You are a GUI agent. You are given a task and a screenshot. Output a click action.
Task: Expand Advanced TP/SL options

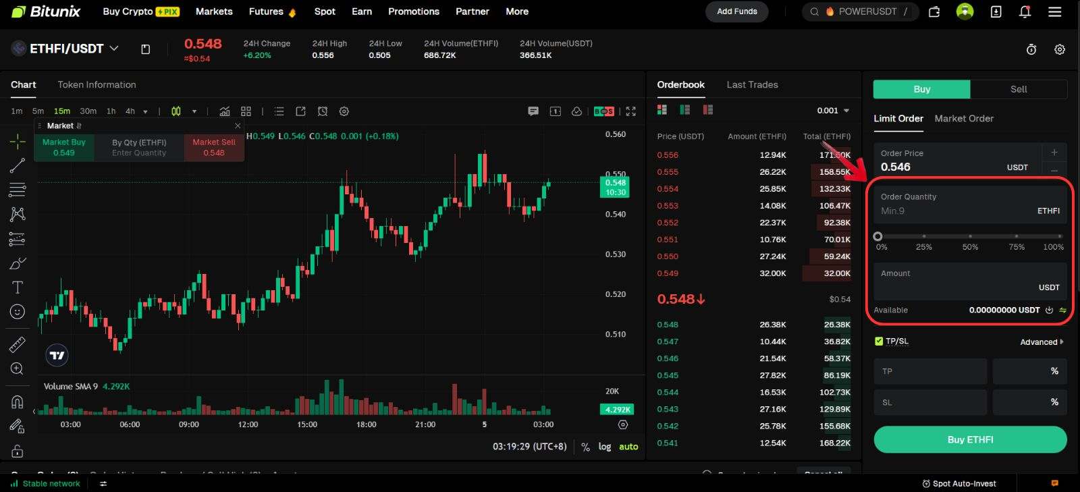[x=1042, y=342]
